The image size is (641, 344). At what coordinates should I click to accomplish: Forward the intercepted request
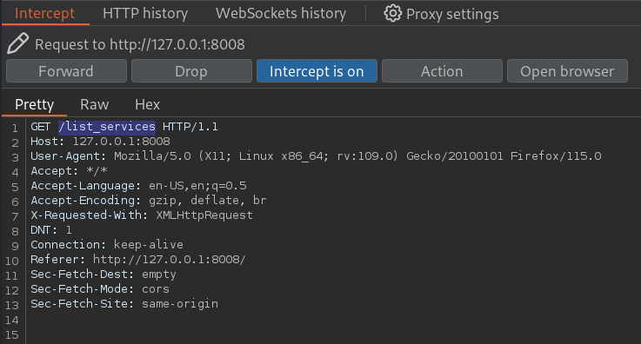click(66, 71)
